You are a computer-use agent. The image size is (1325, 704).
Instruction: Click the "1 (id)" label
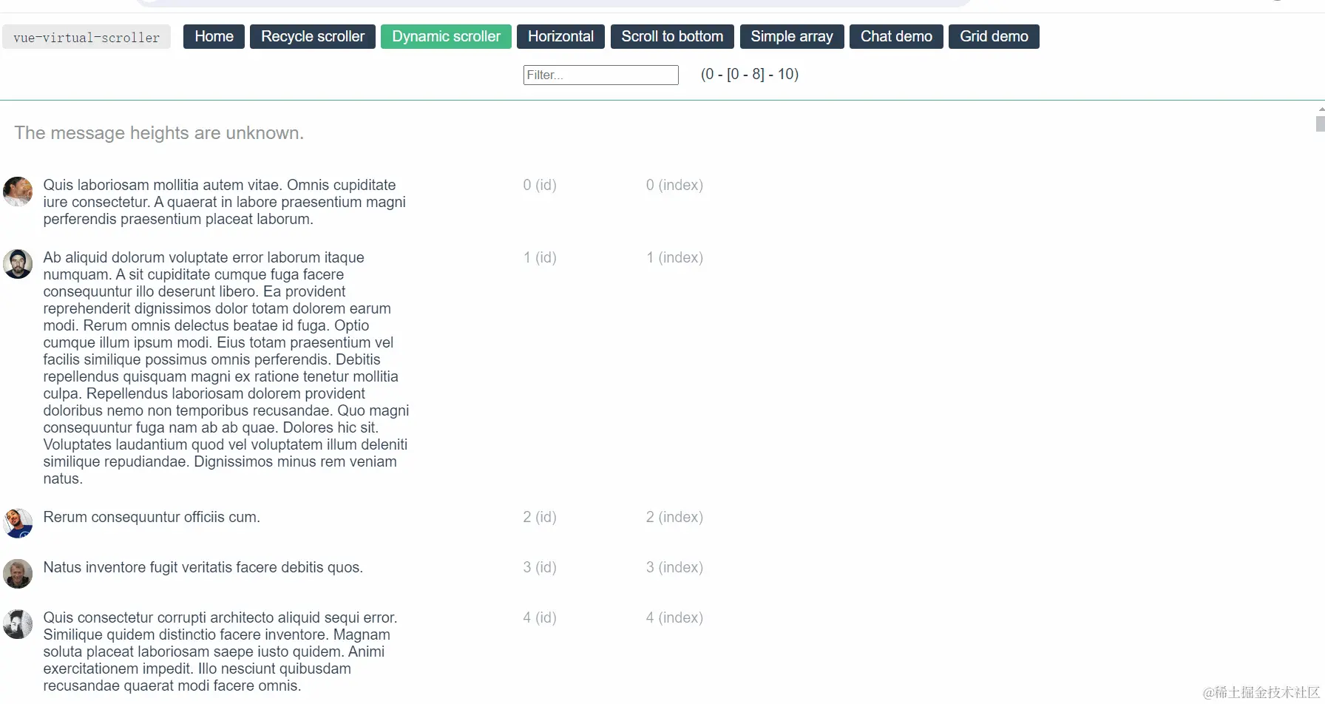coord(540,257)
